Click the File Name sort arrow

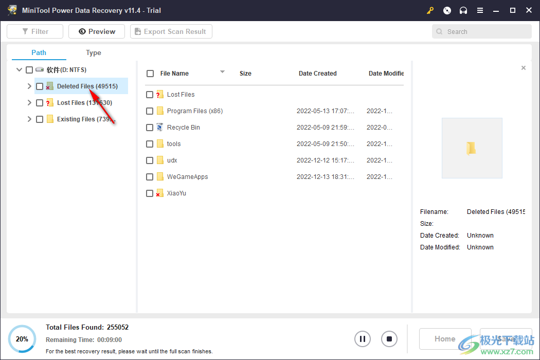click(223, 71)
